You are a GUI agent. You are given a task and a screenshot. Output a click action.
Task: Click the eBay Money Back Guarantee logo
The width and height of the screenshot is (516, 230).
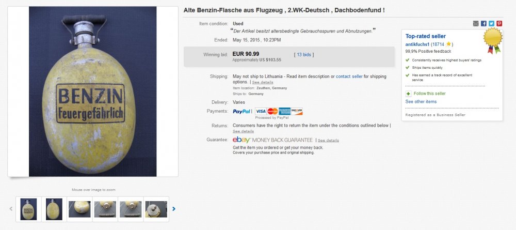click(x=272, y=140)
